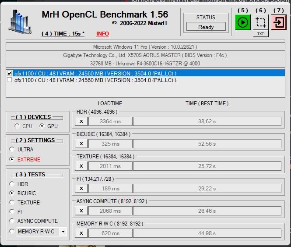Click the MEMORY R-W-C time 44,98 s

pos(207,233)
